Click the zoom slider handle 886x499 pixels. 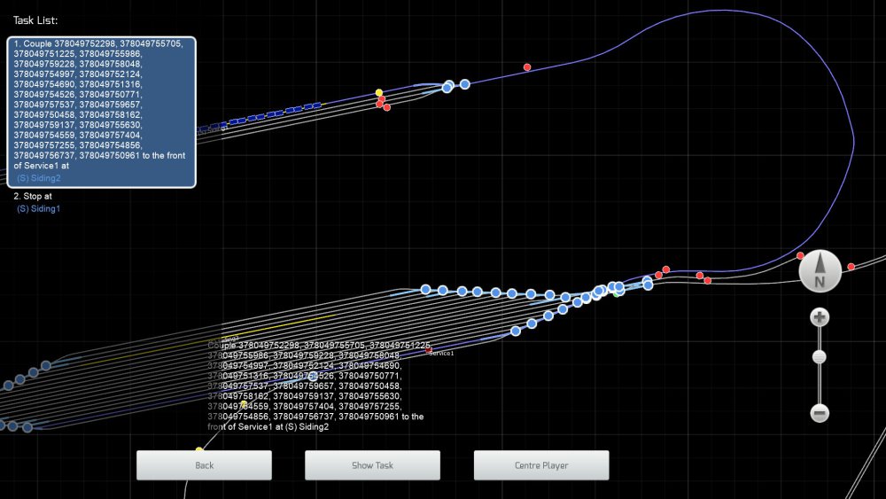[x=820, y=357]
